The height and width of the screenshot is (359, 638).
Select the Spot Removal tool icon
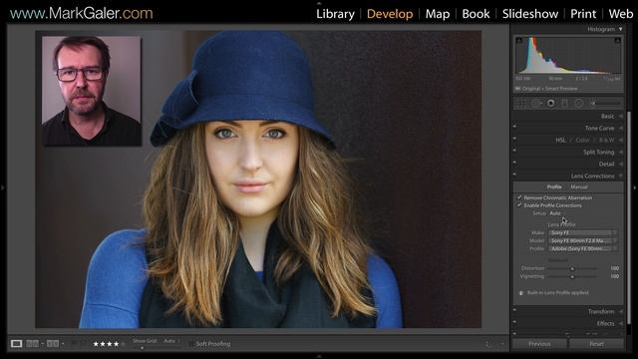pos(536,104)
